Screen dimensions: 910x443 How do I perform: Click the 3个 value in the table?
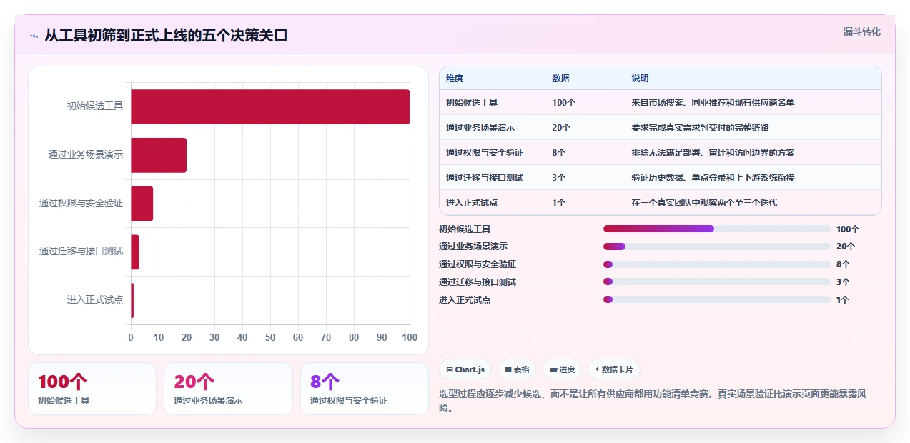point(559,177)
